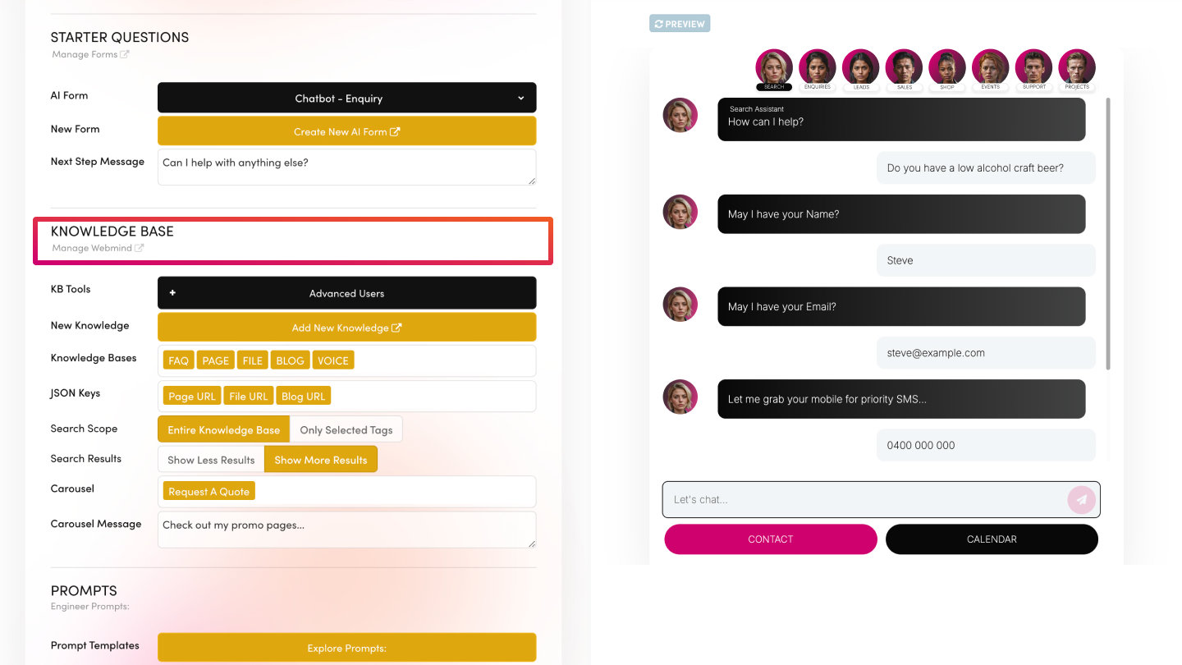This screenshot has height=665, width=1182.
Task: Open the Manage Webmind link
Action: tap(98, 248)
